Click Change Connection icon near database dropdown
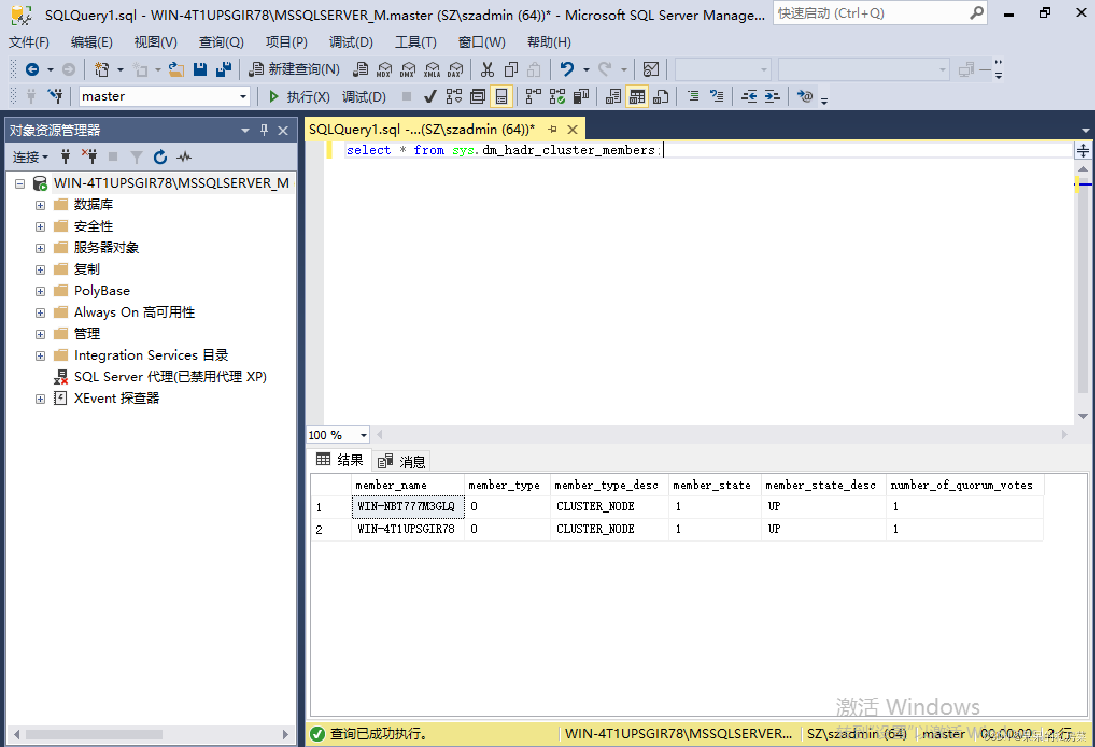Viewport: 1095px width, 747px height. click(x=55, y=97)
